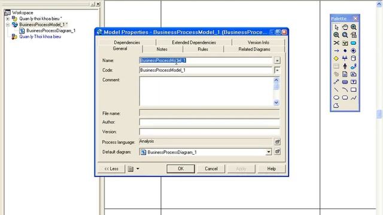Image resolution: width=383 pixels, height=215 pixels.
Task: Select Quan ly Thoi khoa bieu shortcut item
Action: pyautogui.click(x=40, y=36)
